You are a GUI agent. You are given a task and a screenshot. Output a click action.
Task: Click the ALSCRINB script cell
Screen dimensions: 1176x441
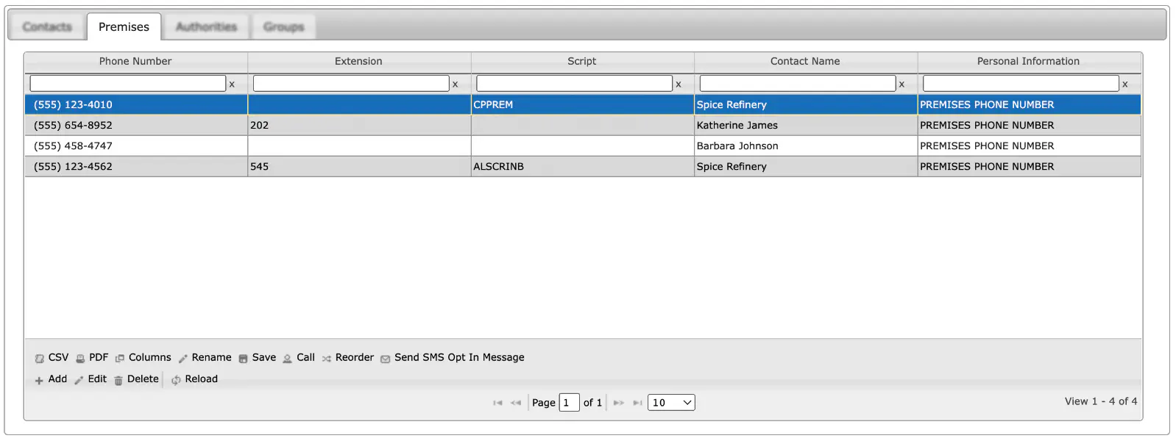[x=582, y=167]
